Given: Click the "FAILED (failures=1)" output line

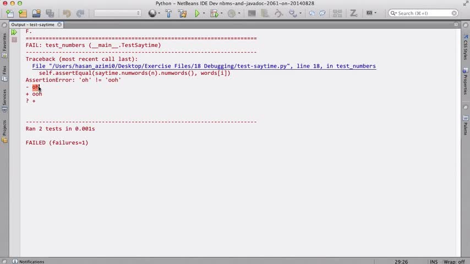Looking at the screenshot, I should tap(57, 142).
